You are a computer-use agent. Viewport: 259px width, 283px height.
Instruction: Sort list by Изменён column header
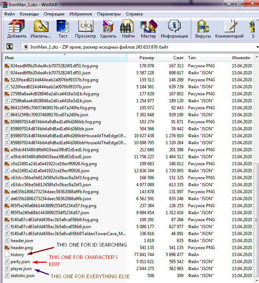pyautogui.click(x=241, y=58)
